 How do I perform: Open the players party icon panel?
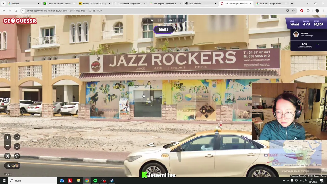13,166
